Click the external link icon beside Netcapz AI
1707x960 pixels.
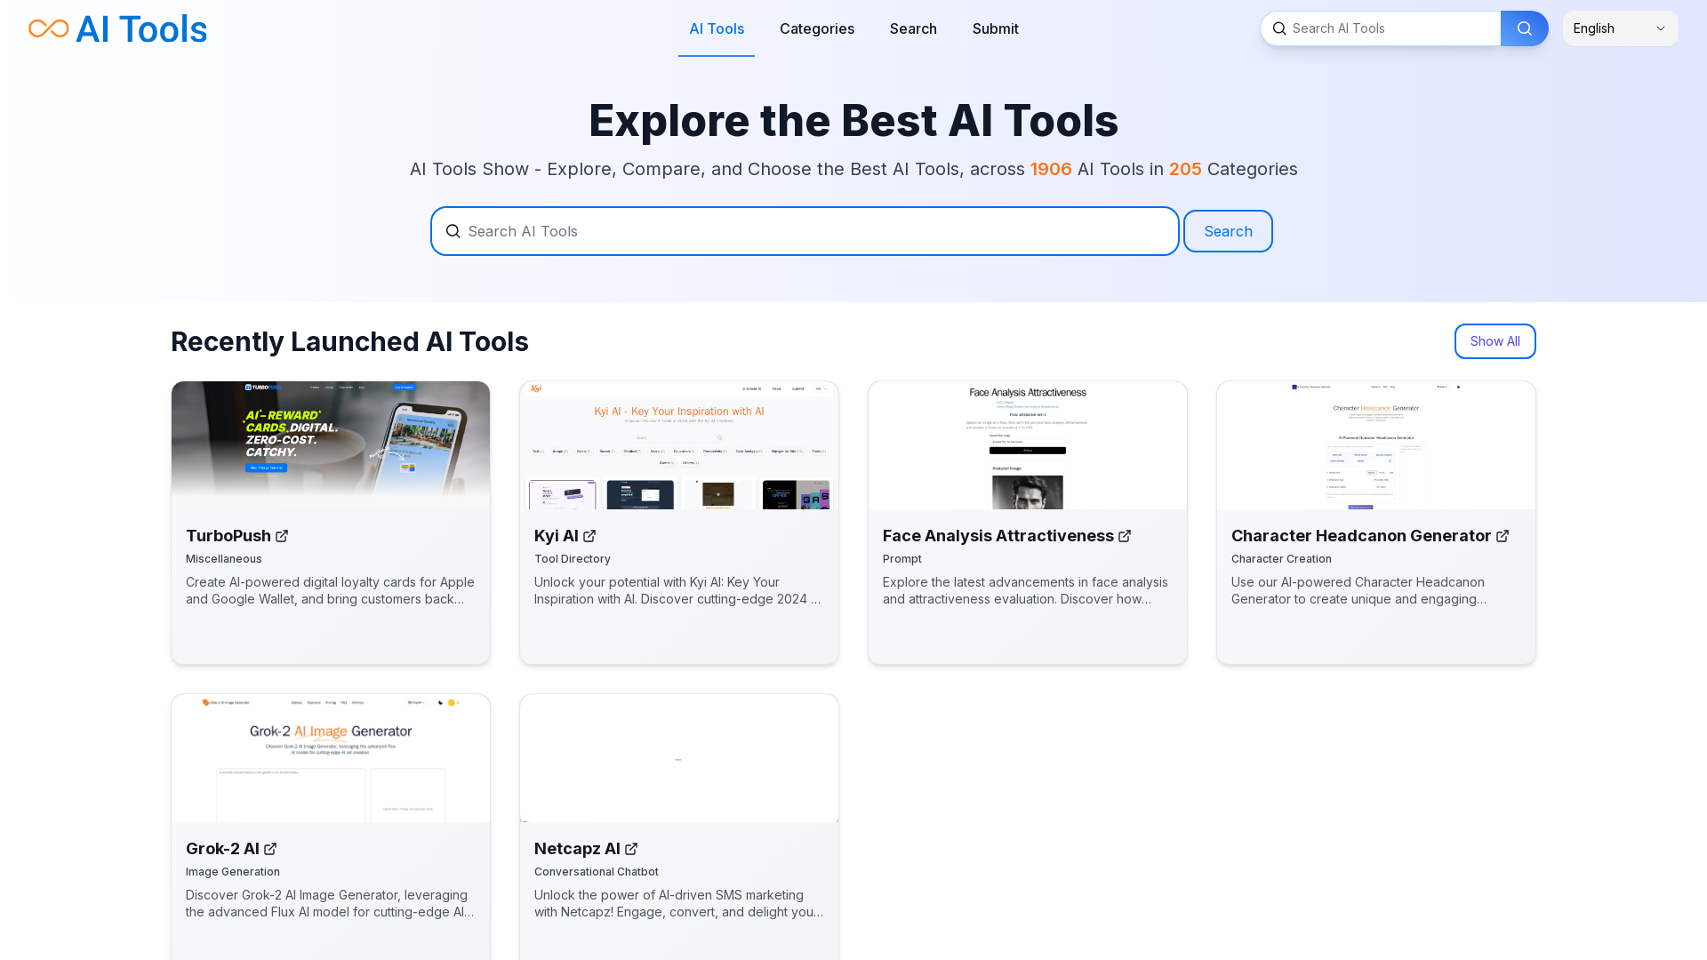click(631, 849)
